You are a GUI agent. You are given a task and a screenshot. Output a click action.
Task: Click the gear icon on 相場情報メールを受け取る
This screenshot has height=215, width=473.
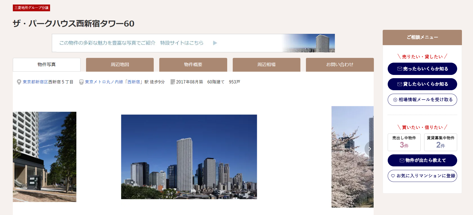point(395,100)
